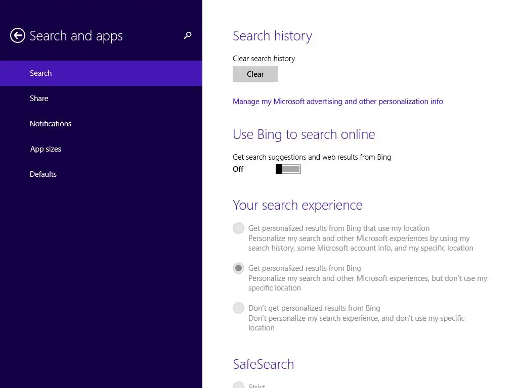518x388 pixels.
Task: Select personalized results that use my location
Action: [x=238, y=228]
